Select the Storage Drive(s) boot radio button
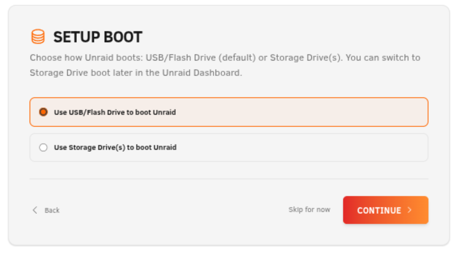457x254 pixels. point(43,147)
